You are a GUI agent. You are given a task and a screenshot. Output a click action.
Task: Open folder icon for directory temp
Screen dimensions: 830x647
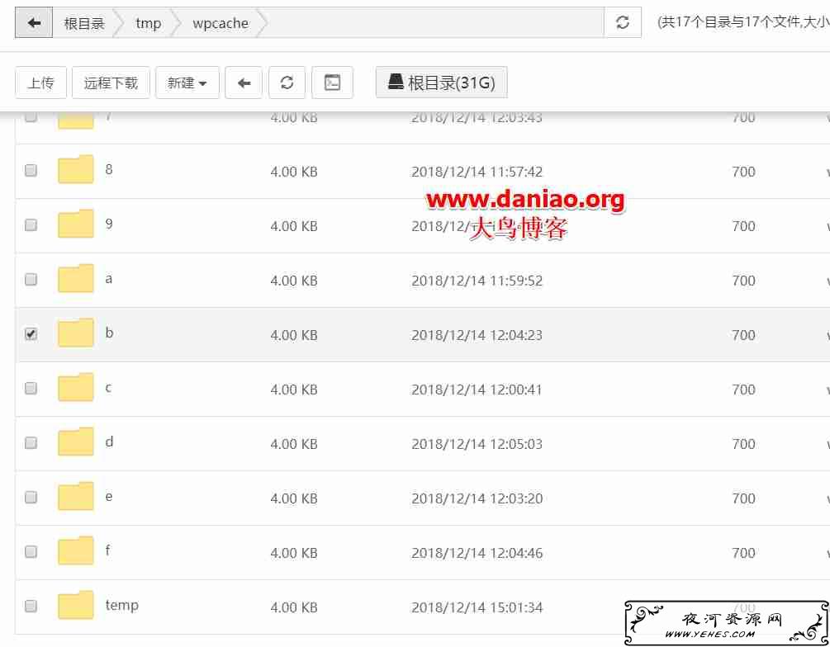pos(76,605)
